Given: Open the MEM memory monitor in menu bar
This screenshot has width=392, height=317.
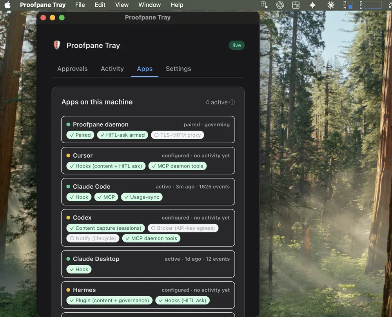Looking at the screenshot, I should click(348, 5).
